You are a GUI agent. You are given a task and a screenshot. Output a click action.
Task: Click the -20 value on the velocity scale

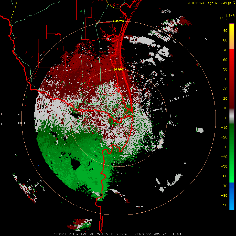coord(224,137)
